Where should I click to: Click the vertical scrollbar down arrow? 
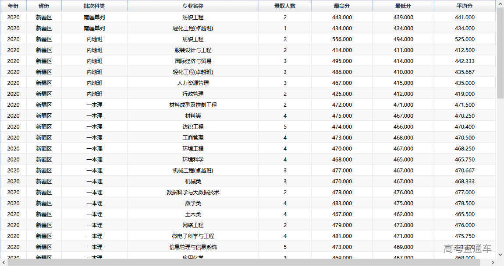500,254
